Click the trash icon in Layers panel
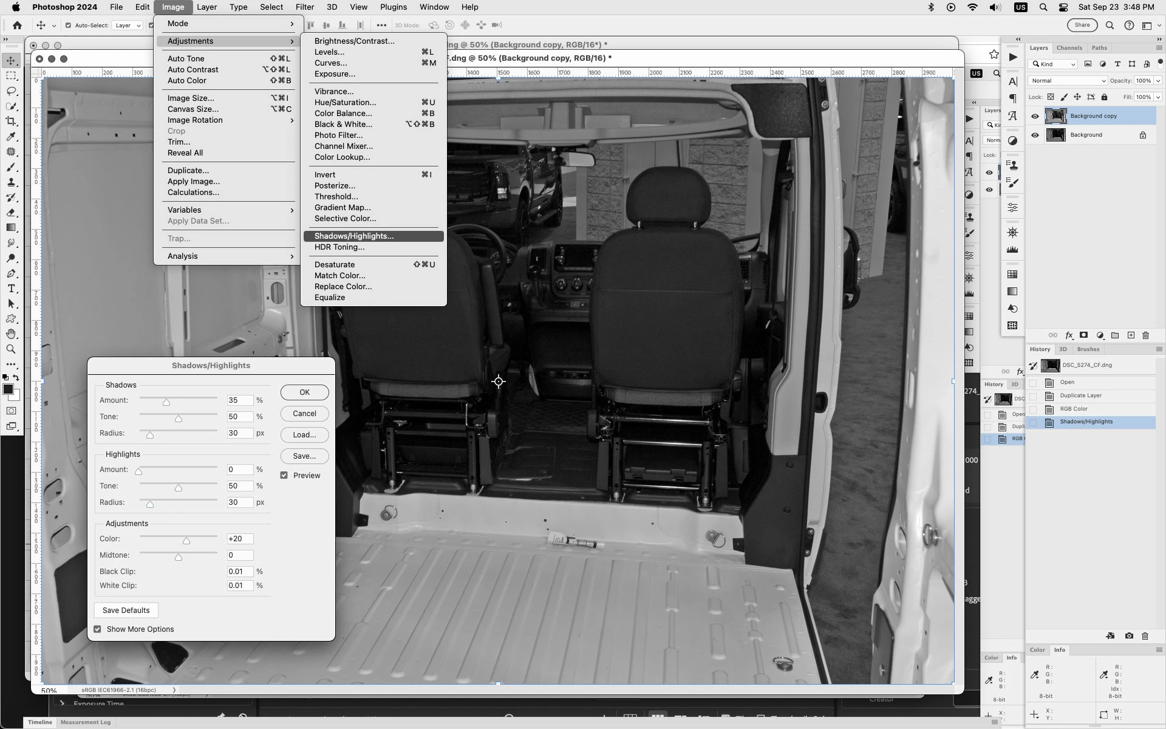This screenshot has height=729, width=1166. click(1145, 335)
